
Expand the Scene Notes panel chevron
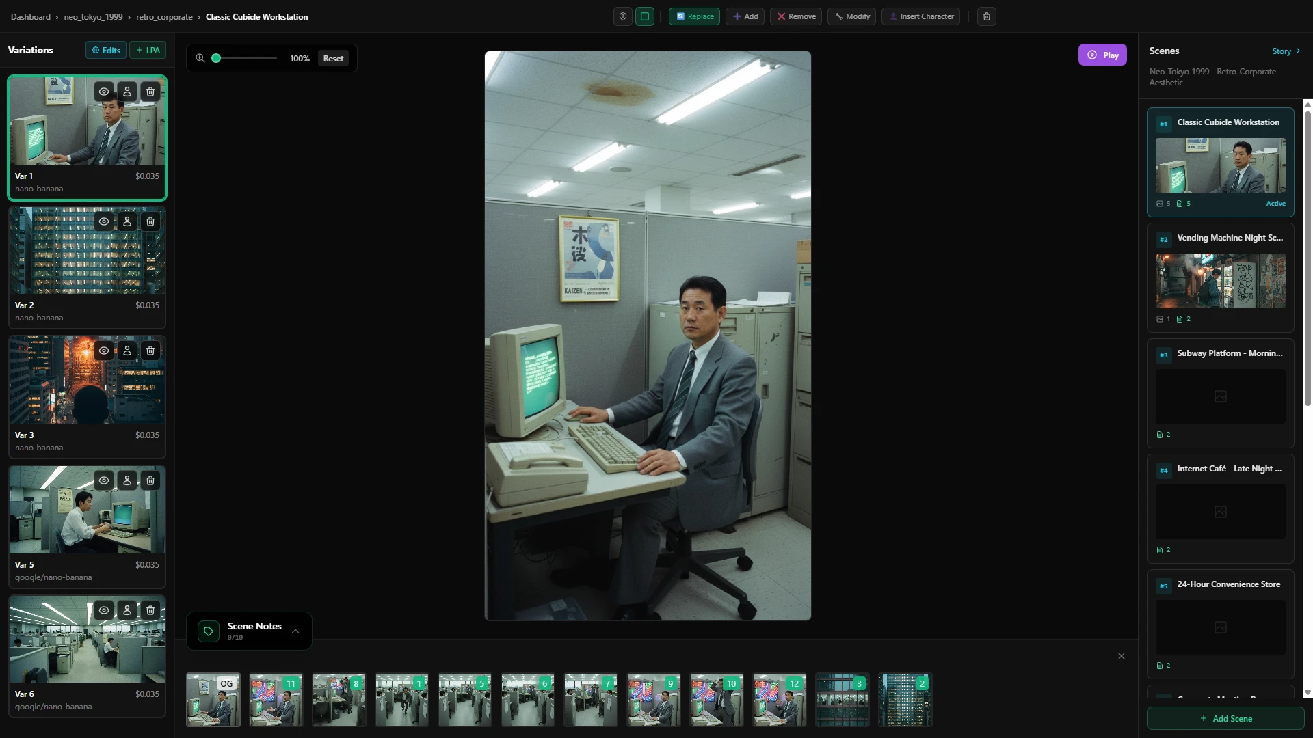click(x=295, y=631)
